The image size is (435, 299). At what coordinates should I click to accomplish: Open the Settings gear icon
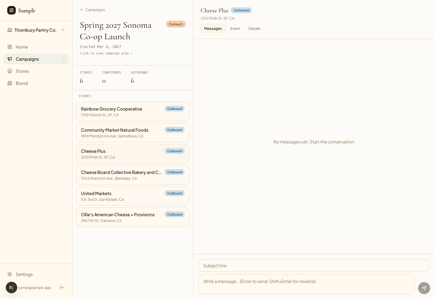[x=10, y=274]
